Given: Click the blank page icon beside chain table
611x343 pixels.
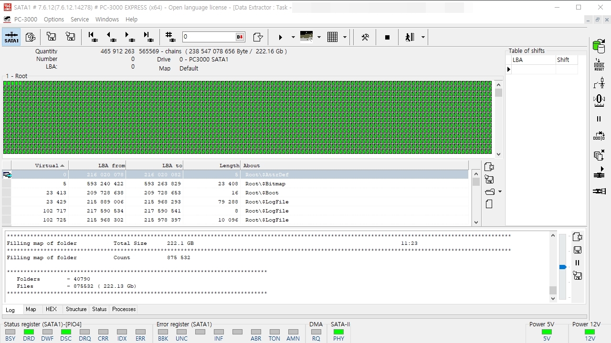Looking at the screenshot, I should click(x=489, y=204).
